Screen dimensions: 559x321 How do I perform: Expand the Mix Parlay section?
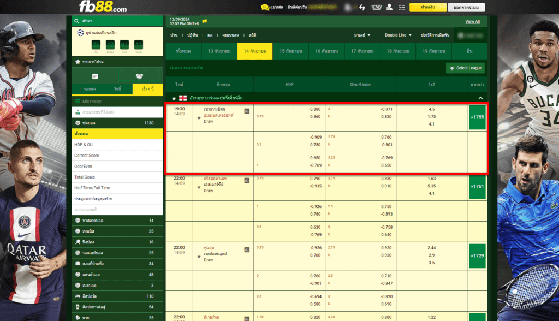117,102
